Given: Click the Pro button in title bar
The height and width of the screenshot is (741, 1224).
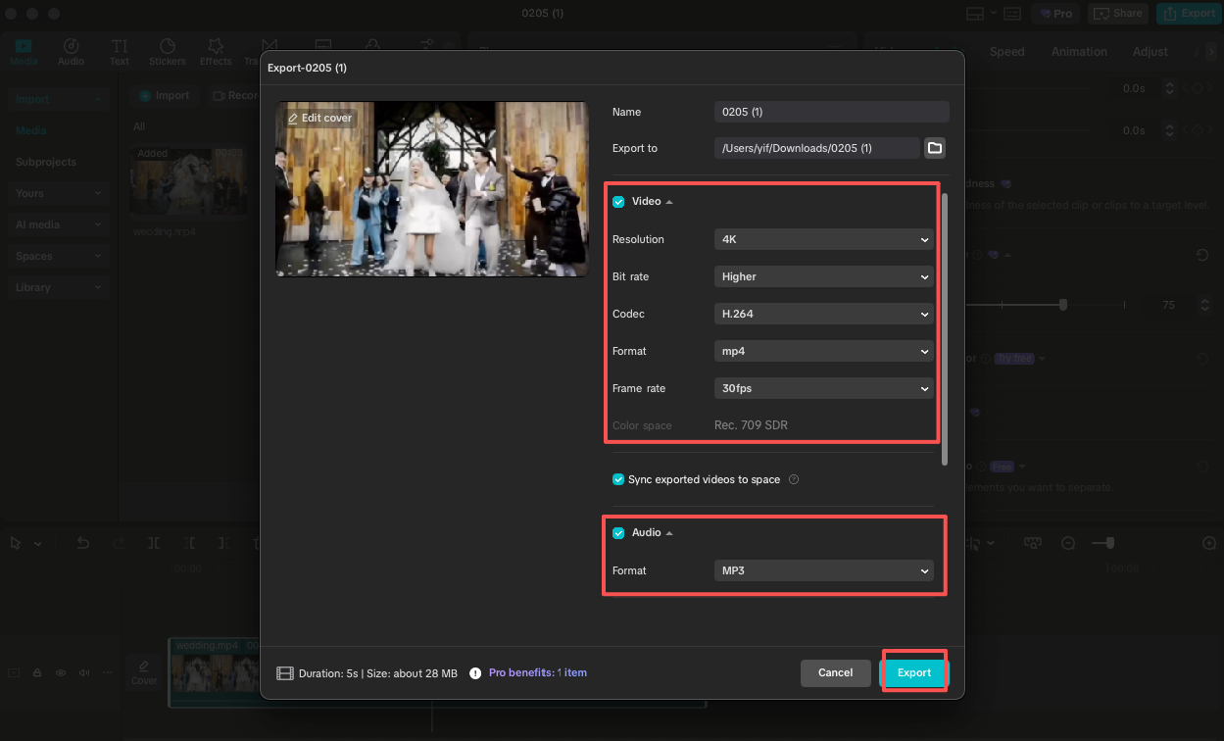Looking at the screenshot, I should 1054,14.
